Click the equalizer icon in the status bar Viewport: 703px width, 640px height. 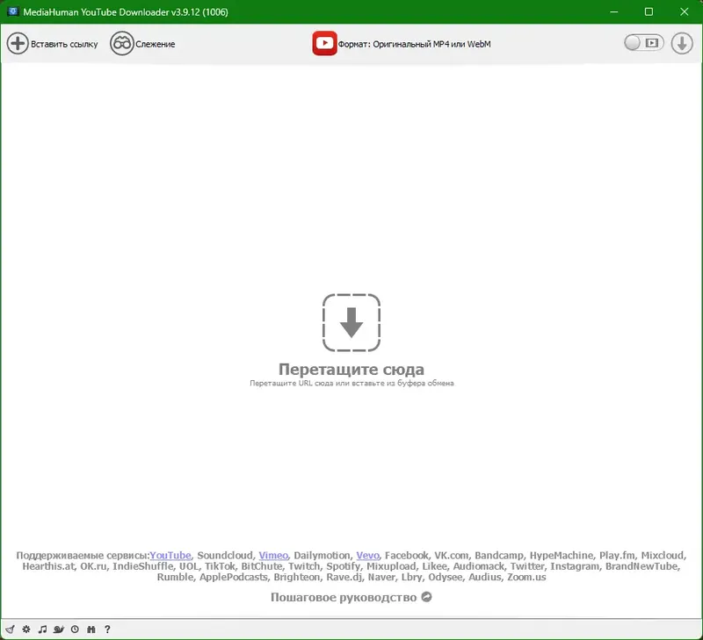(91, 629)
